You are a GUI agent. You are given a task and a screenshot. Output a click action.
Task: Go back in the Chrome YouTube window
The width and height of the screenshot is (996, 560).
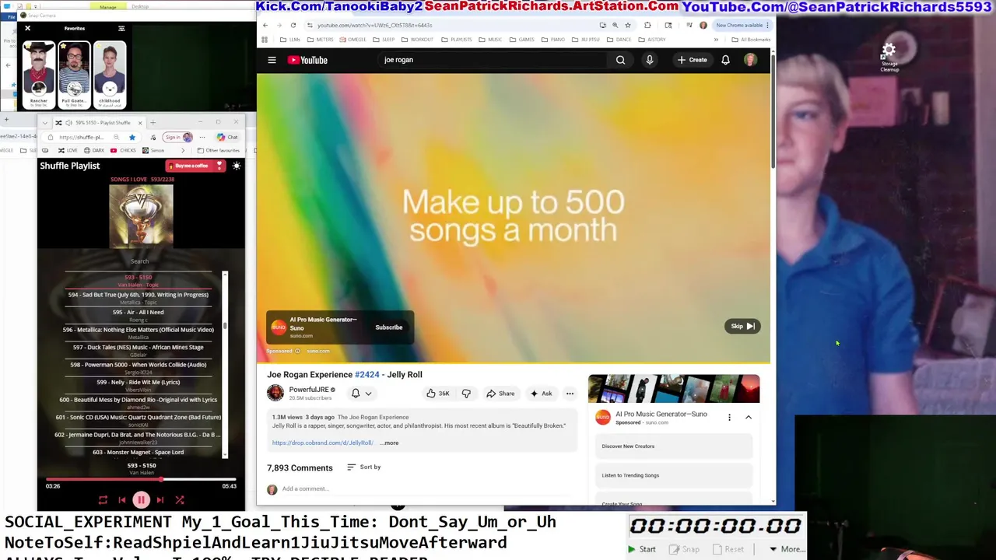pos(265,25)
